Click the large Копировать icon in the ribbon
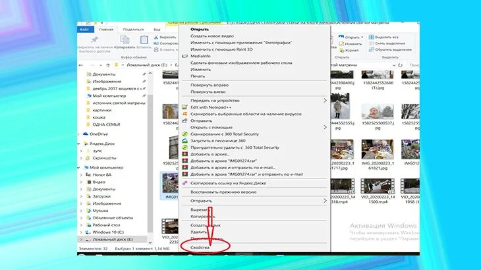 click(125, 40)
